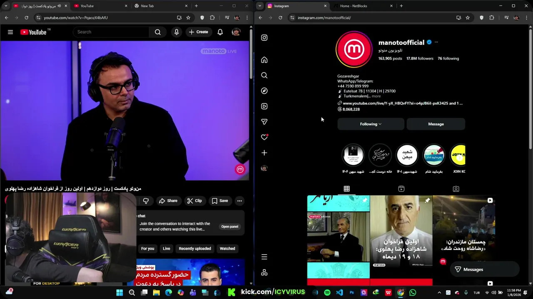The height and width of the screenshot is (299, 533).
Task: Open manotoofficial profile options ellipsis
Action: pyautogui.click(x=436, y=42)
